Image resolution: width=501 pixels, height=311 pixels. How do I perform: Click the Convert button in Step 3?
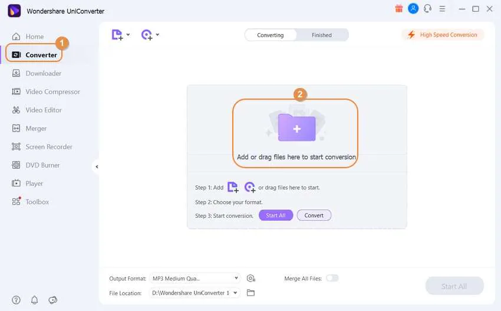[x=314, y=215]
